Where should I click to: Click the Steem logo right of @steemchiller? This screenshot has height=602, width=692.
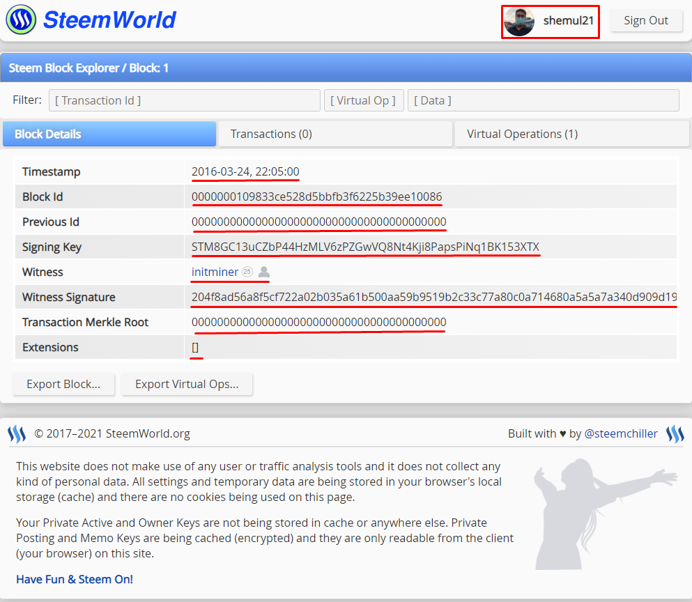click(x=675, y=434)
